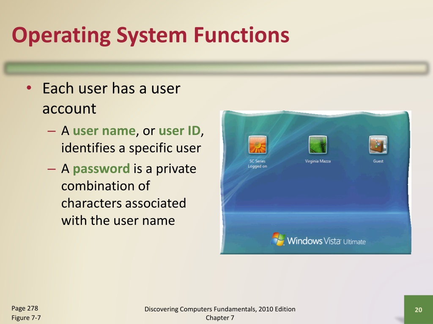Screen dimensions: 433x324
Task: Click the 'with the user name' line
Action: coord(118,220)
